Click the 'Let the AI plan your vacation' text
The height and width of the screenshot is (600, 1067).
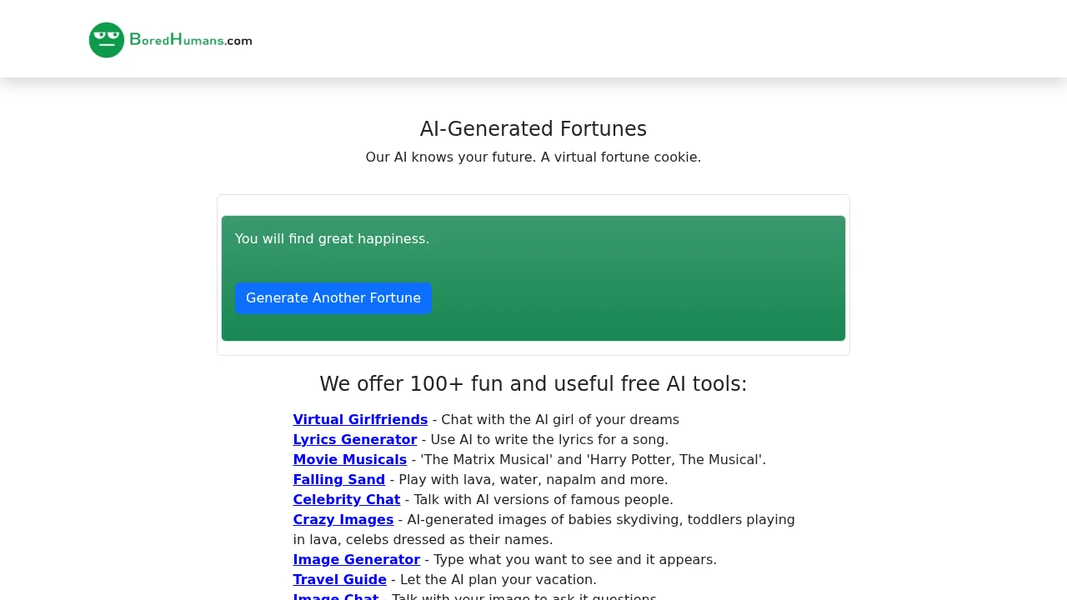[498, 579]
